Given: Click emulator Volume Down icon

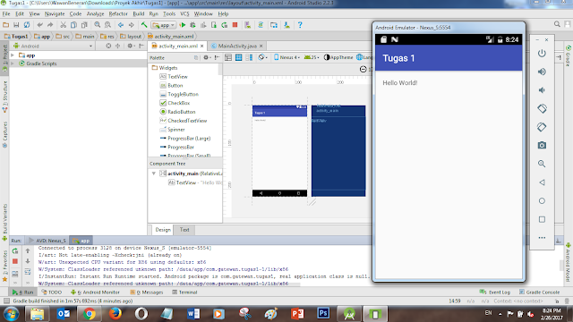Looking at the screenshot, I should pyautogui.click(x=542, y=89).
